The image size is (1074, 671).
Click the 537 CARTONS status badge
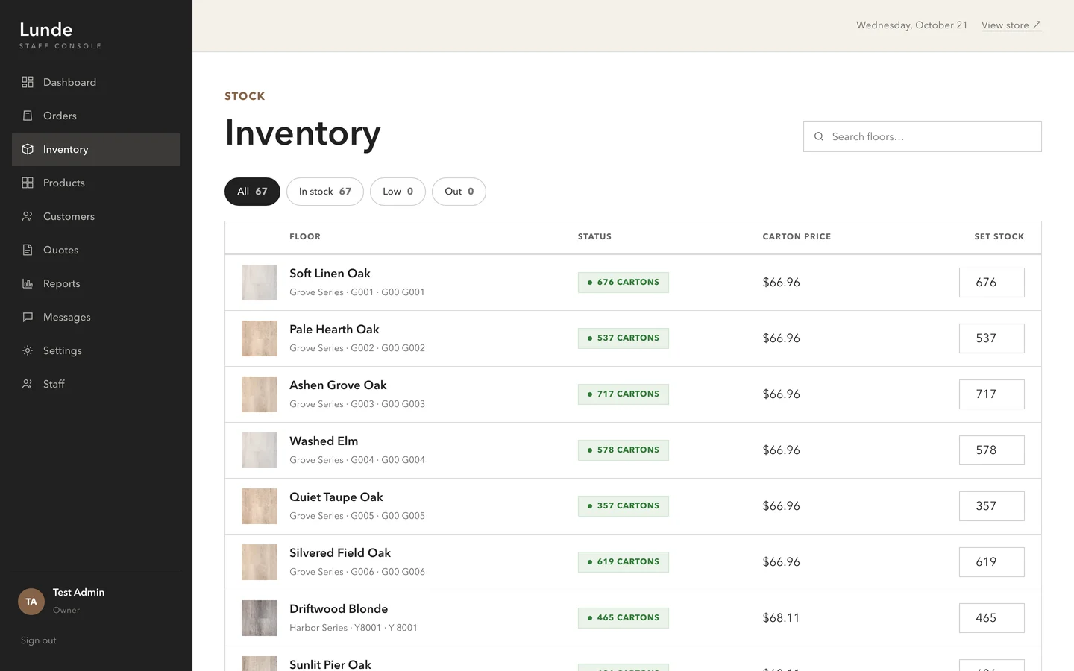[624, 338]
